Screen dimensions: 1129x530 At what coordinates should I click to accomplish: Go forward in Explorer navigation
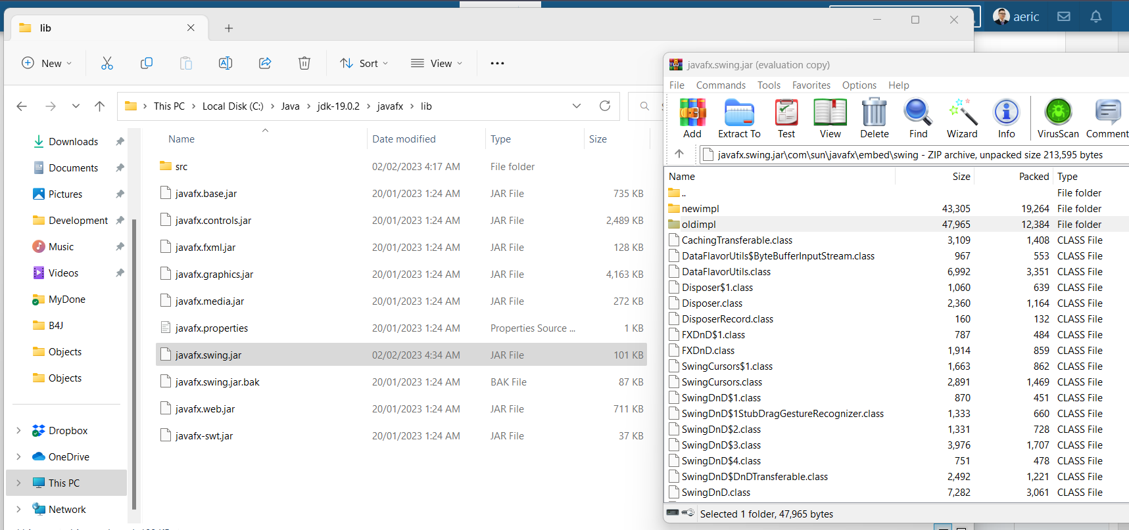(x=51, y=106)
